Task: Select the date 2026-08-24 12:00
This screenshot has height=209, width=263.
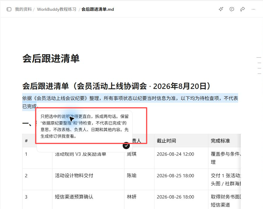Action: click(x=175, y=154)
